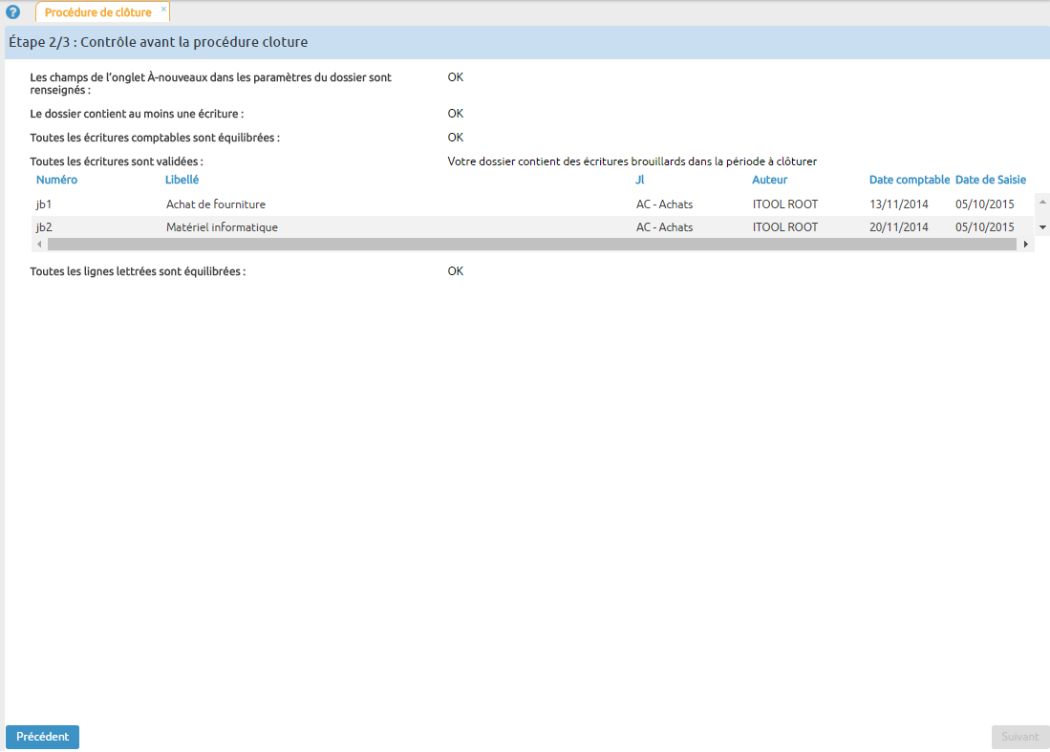Click the scroll-left arrow of the horizontal scrollbar

[38, 244]
